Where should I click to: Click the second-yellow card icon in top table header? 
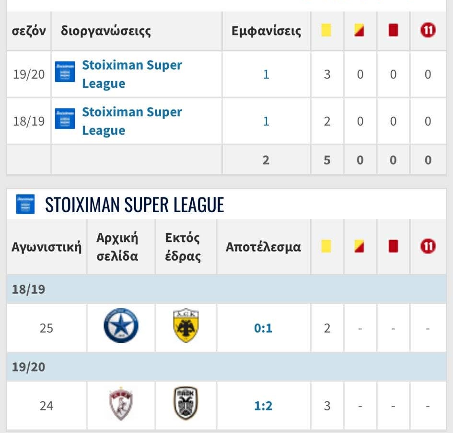(x=360, y=31)
